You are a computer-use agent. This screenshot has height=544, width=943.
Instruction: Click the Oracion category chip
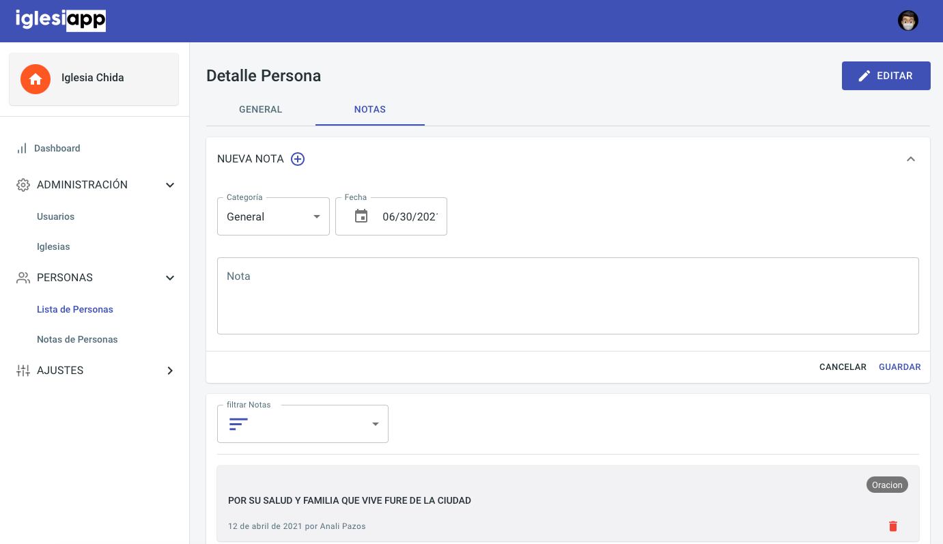887,485
